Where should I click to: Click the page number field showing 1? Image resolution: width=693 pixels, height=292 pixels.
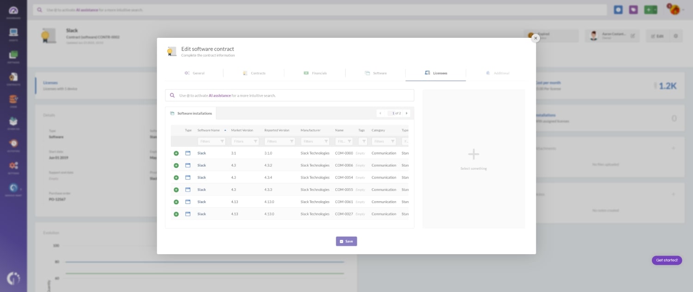(392, 113)
